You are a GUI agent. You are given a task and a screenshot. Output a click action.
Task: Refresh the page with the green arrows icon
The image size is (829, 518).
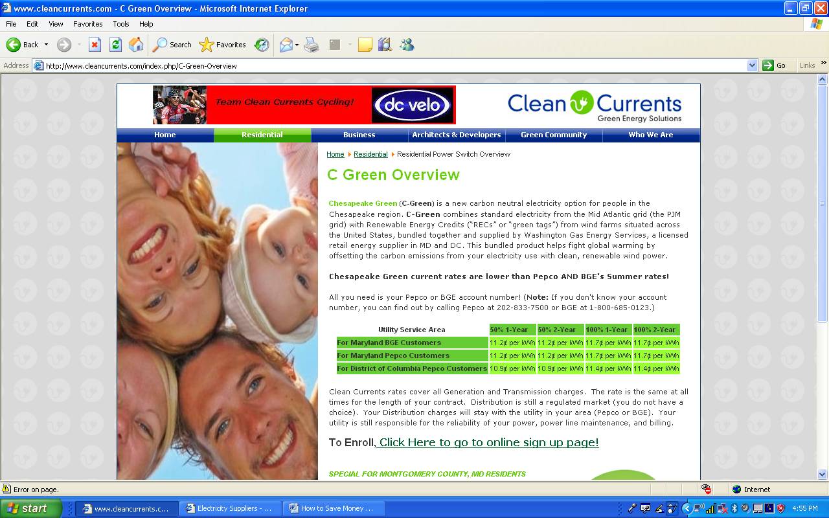(x=115, y=45)
